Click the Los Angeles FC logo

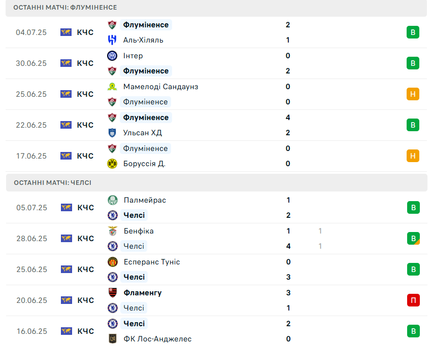[x=113, y=339]
